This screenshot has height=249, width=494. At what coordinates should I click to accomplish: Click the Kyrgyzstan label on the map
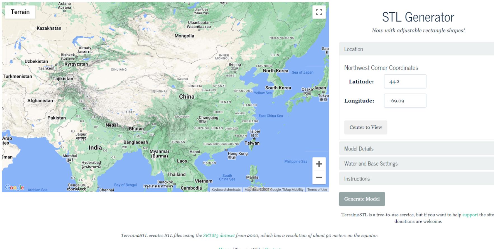click(76, 64)
